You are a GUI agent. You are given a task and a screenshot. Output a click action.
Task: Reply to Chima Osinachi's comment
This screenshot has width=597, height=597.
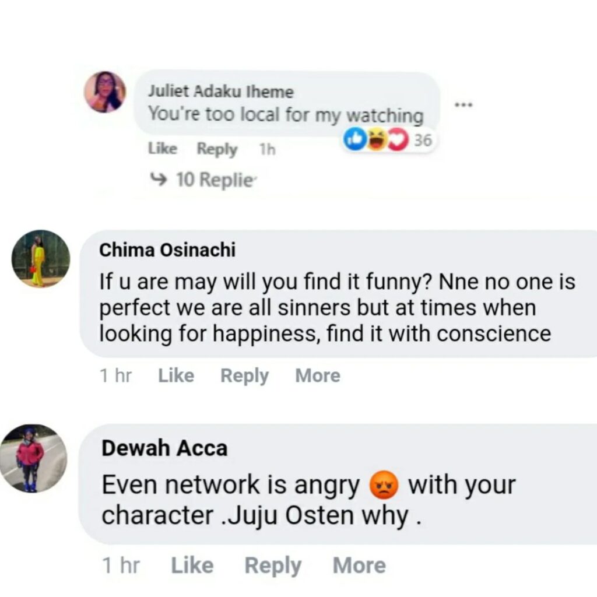click(244, 376)
